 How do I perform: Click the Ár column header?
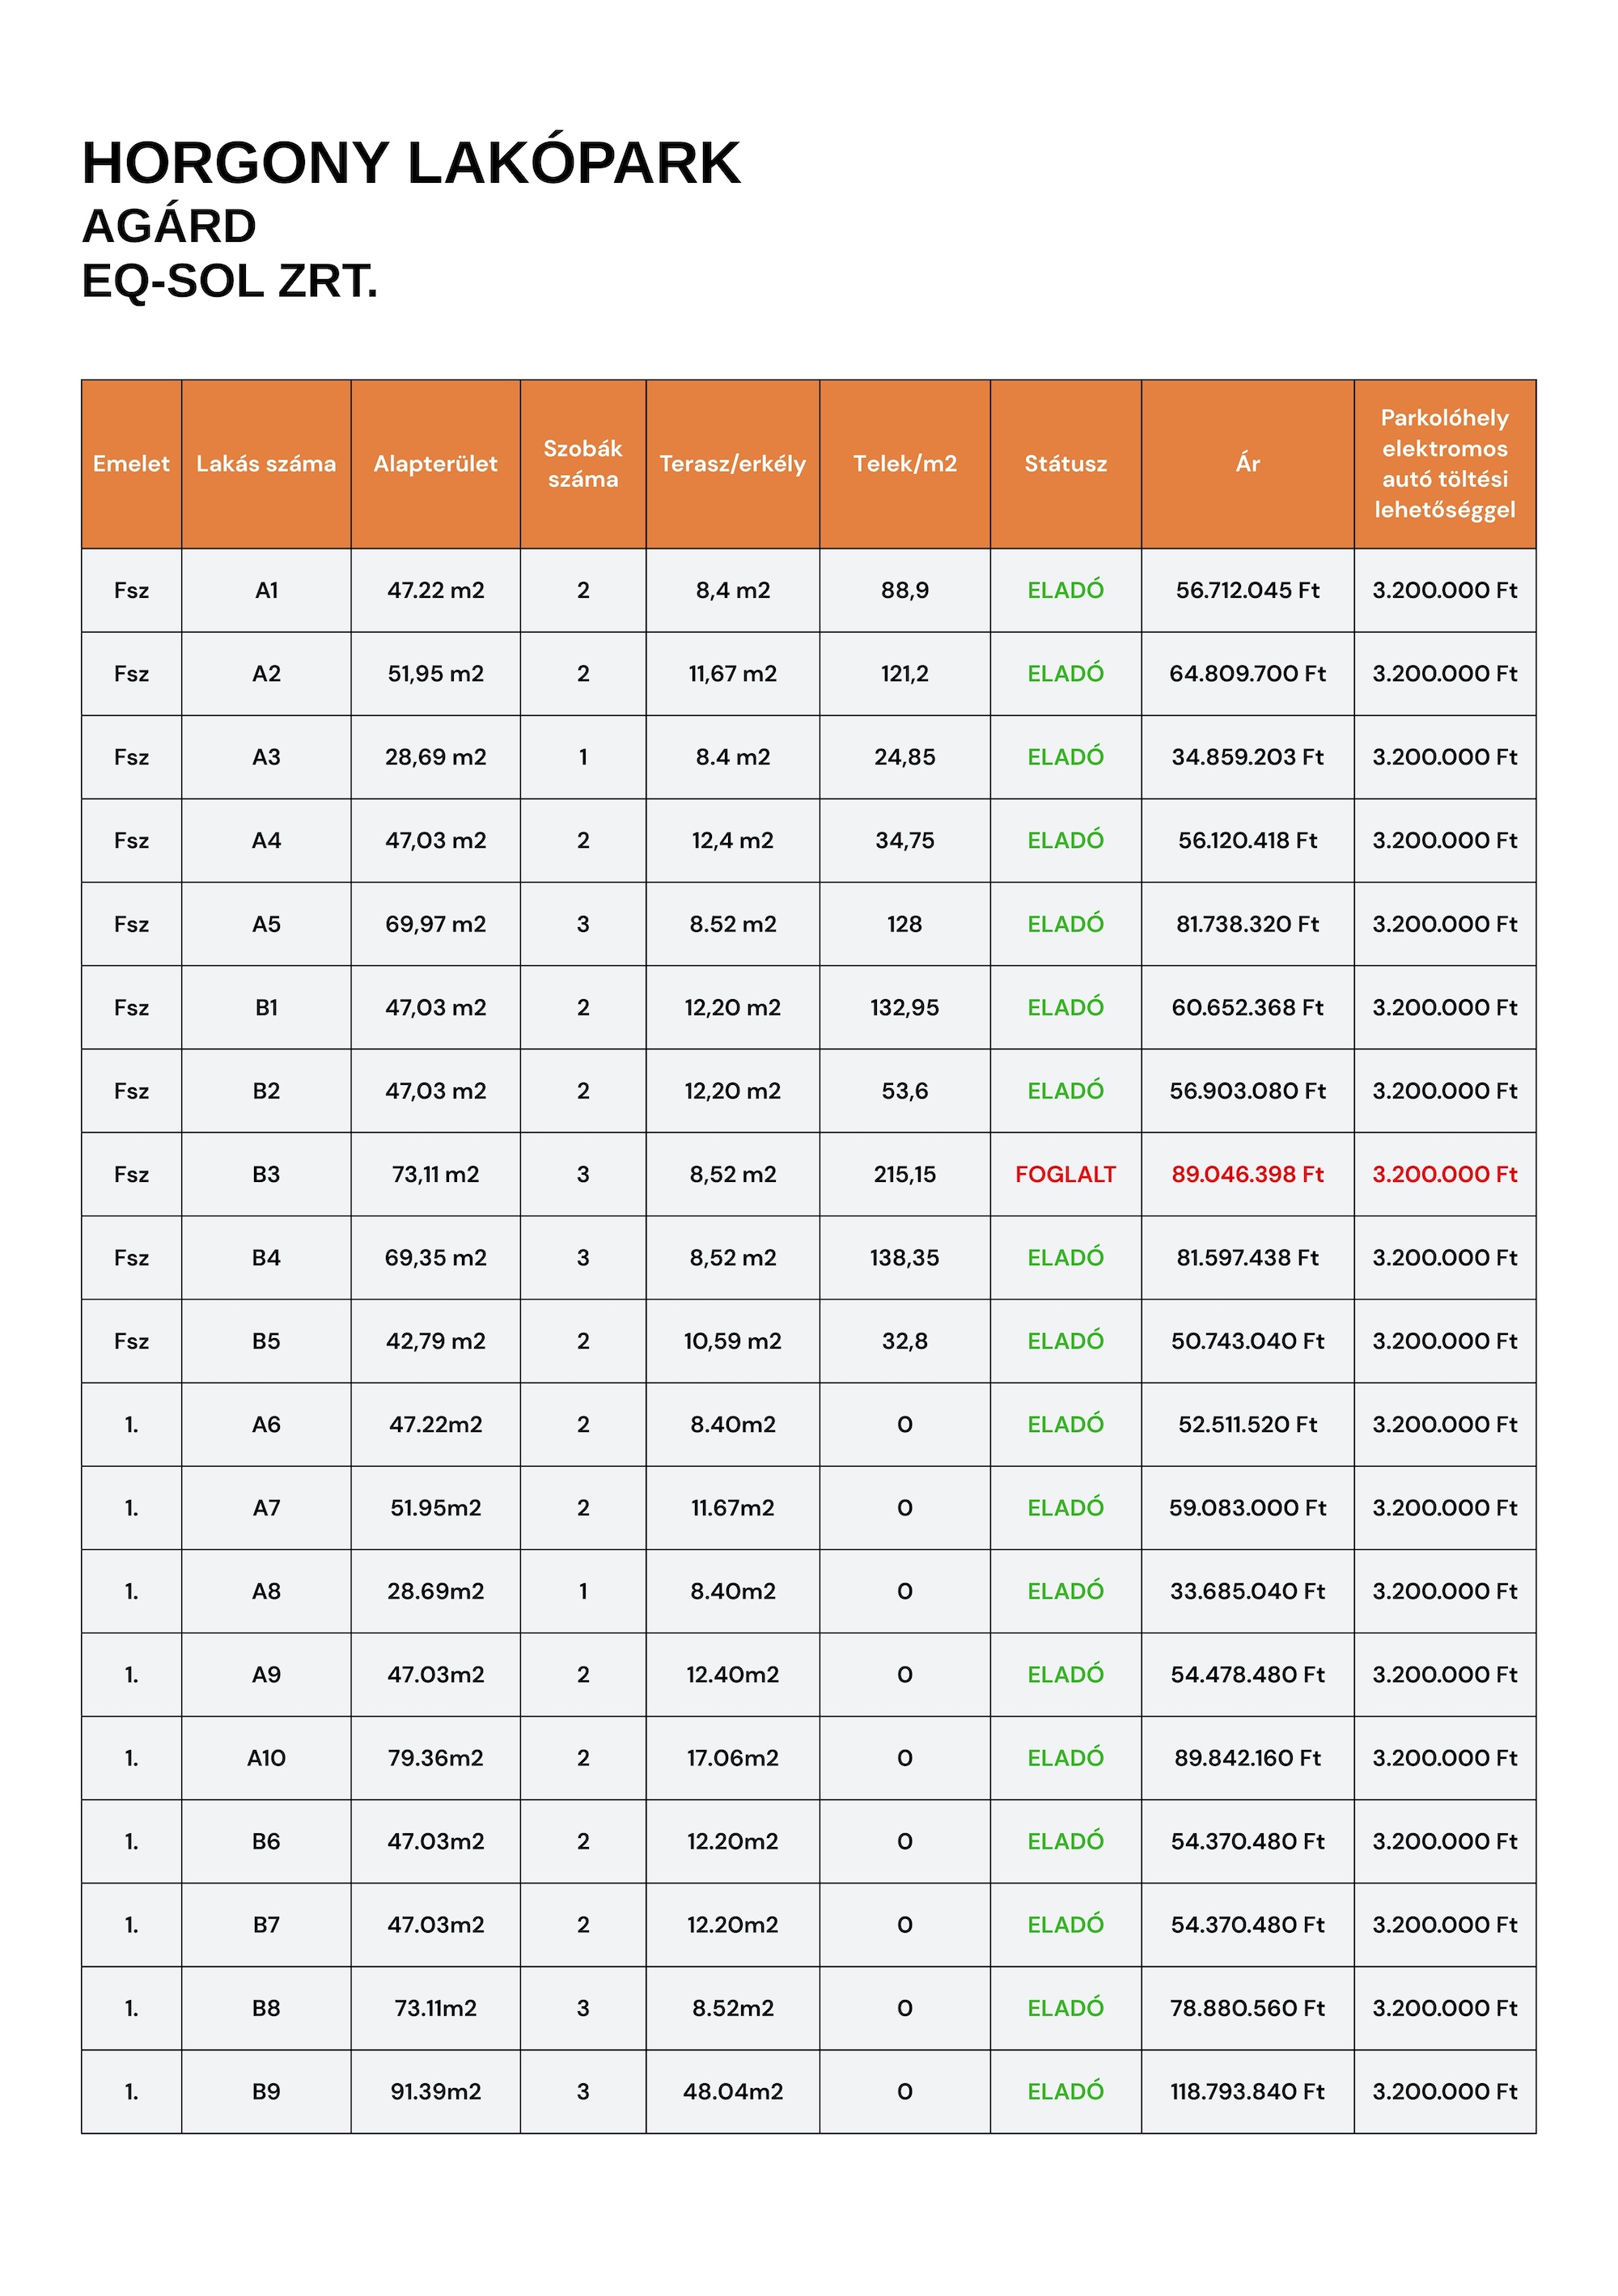click(1247, 464)
